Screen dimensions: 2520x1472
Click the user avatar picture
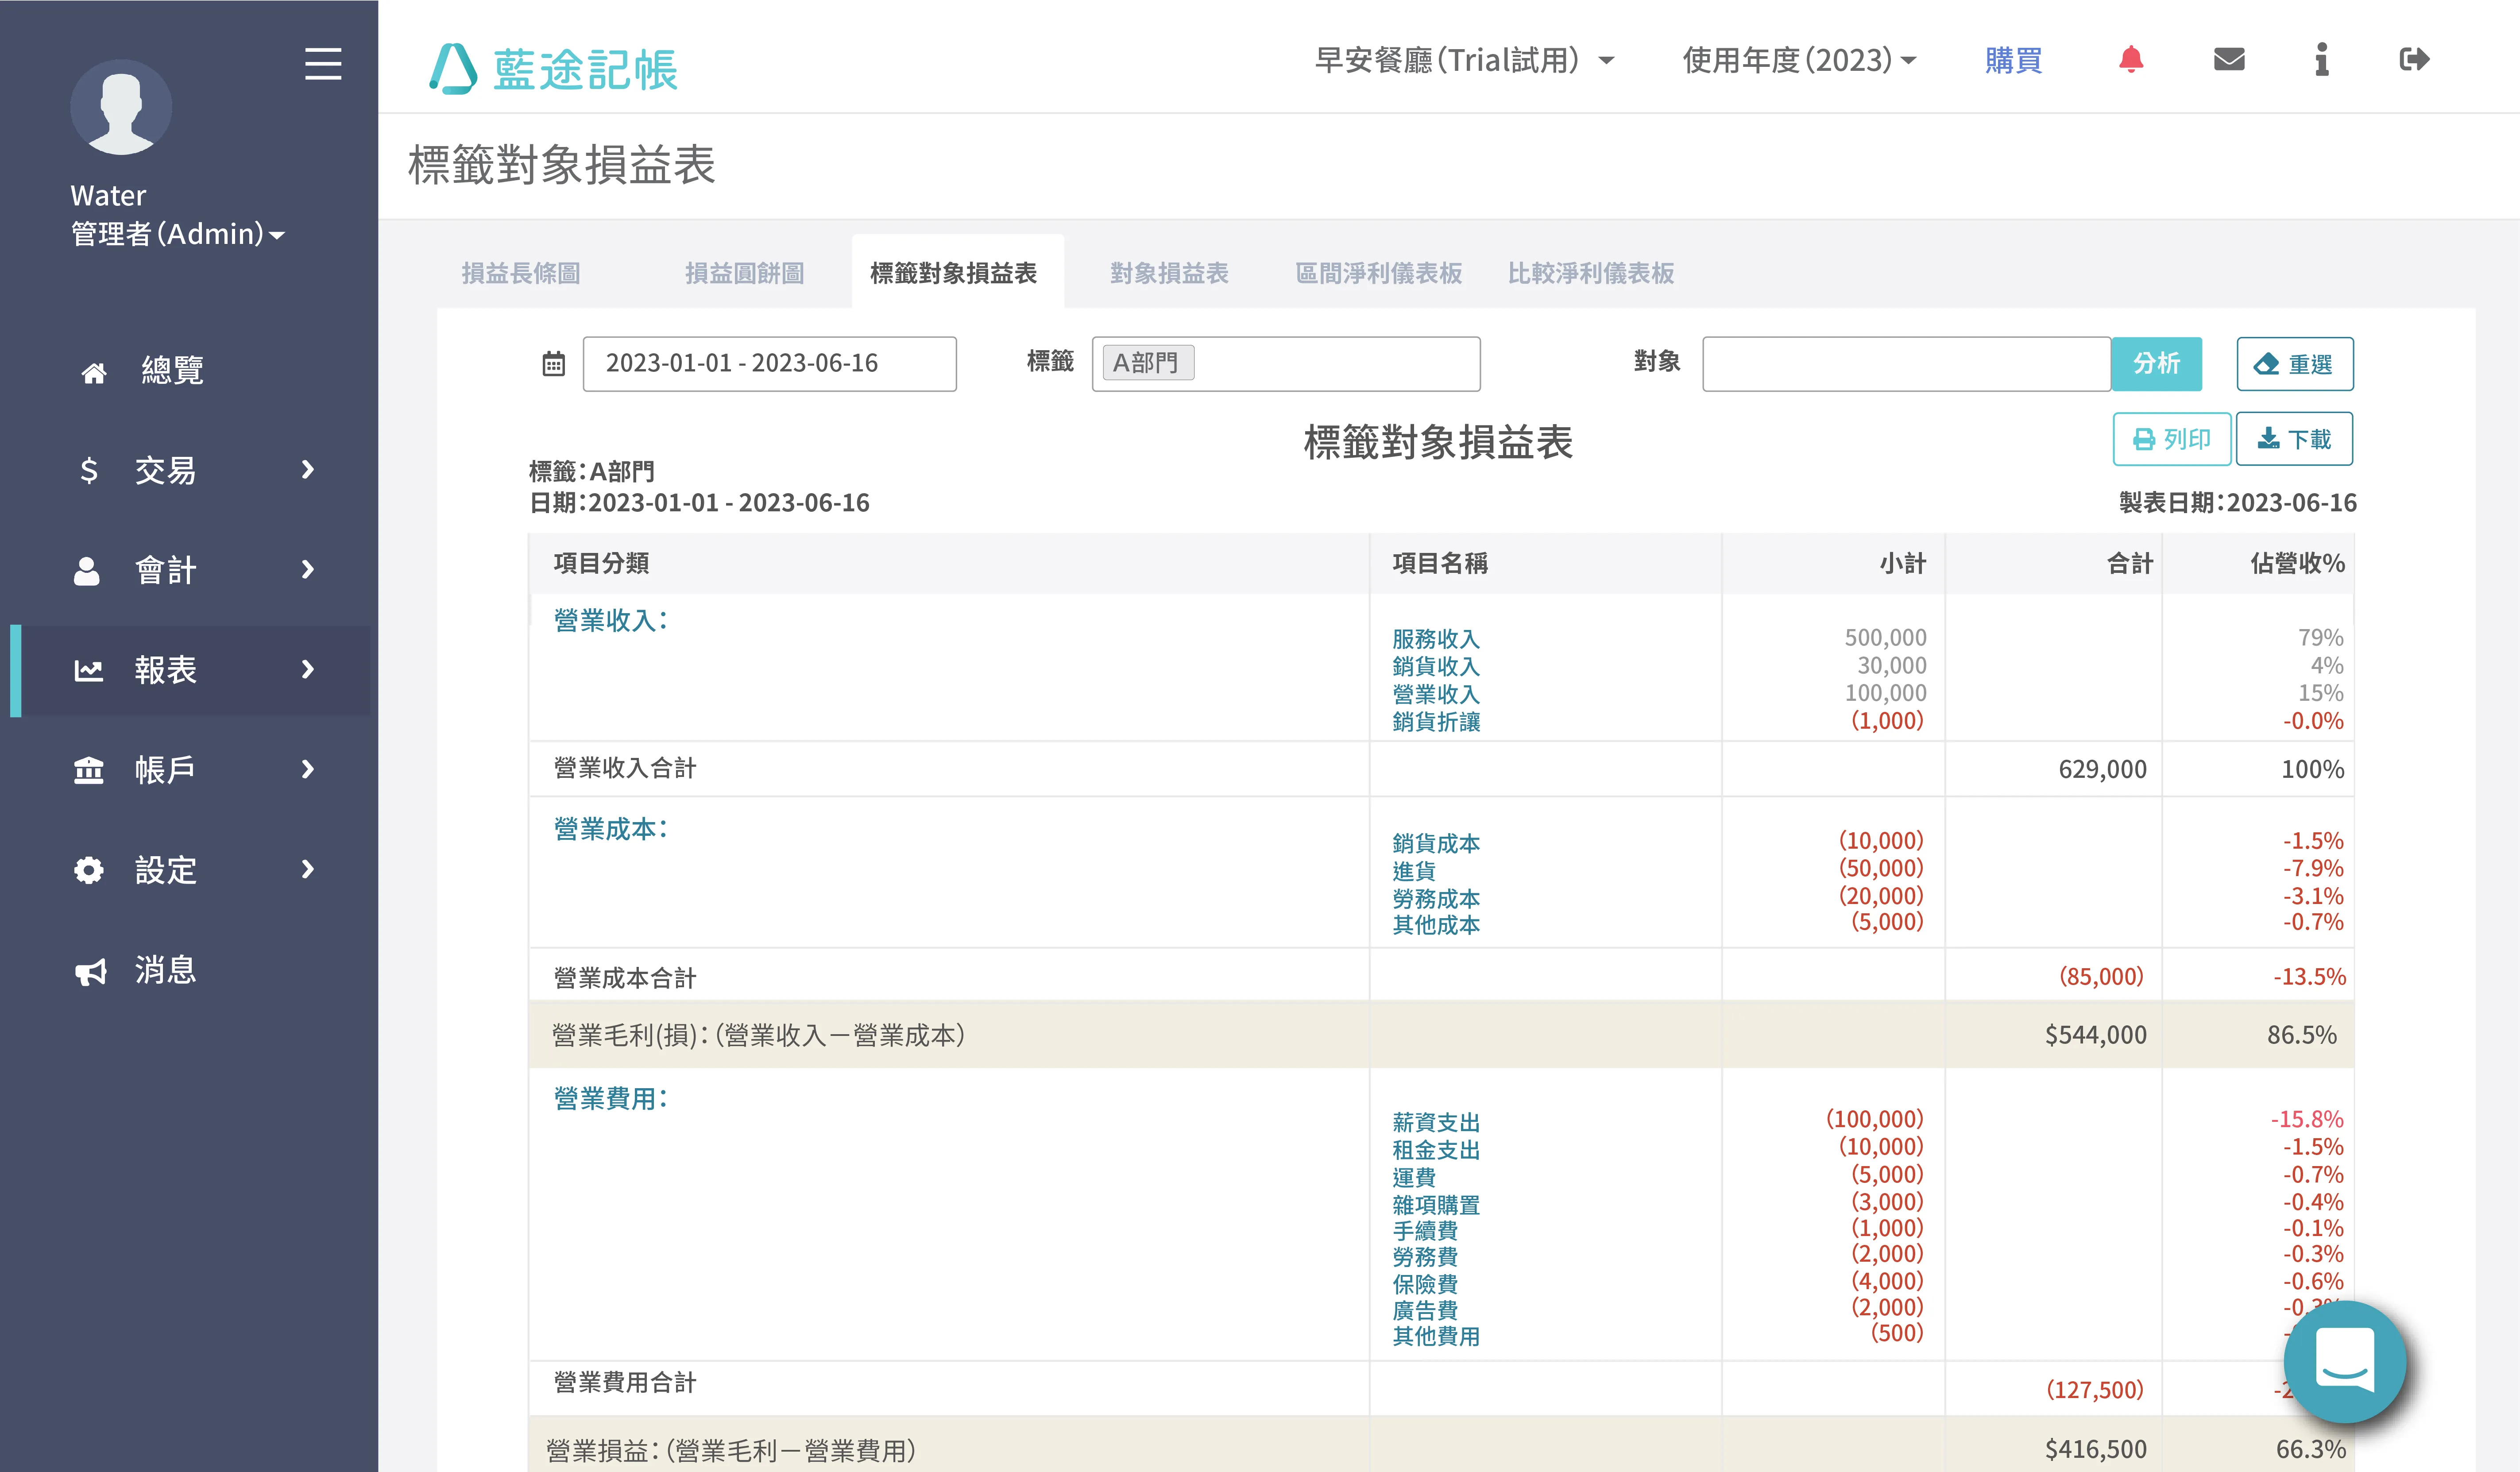click(121, 107)
